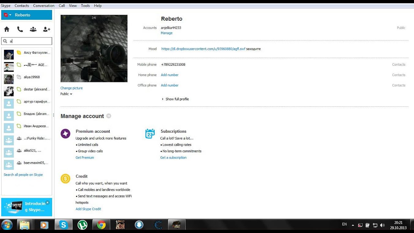
Task: Click Add Skype Credit link
Action: (x=88, y=209)
